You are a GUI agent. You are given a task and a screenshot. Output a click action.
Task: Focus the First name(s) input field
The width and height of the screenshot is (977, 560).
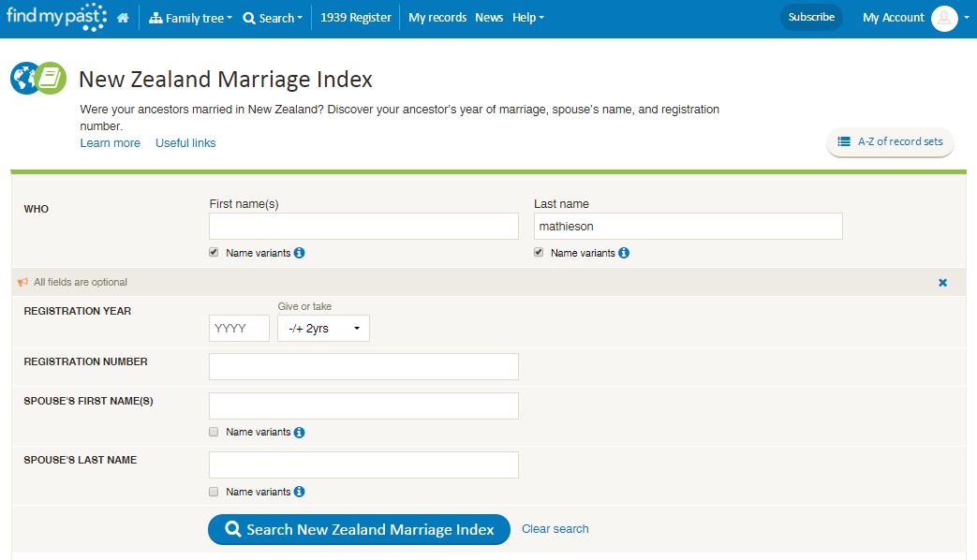[363, 226]
